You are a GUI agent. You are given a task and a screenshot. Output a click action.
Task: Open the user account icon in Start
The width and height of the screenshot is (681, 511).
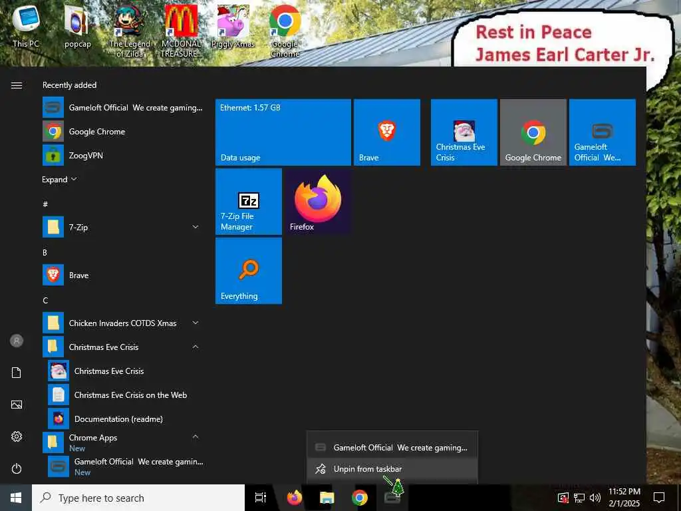(x=17, y=341)
